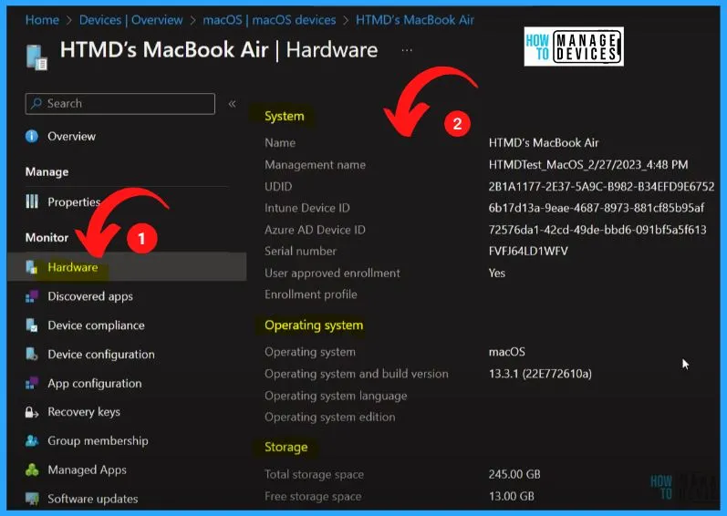Open Recovery keys

pos(84,412)
